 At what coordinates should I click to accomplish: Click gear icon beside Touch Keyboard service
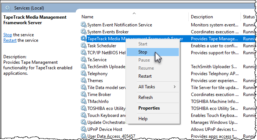(84, 115)
